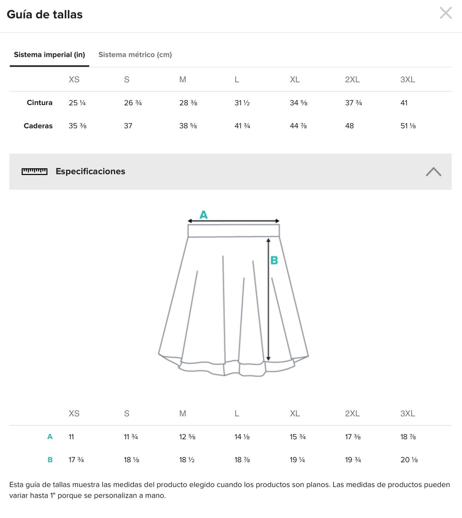Click the Cintura row label

tap(40, 103)
